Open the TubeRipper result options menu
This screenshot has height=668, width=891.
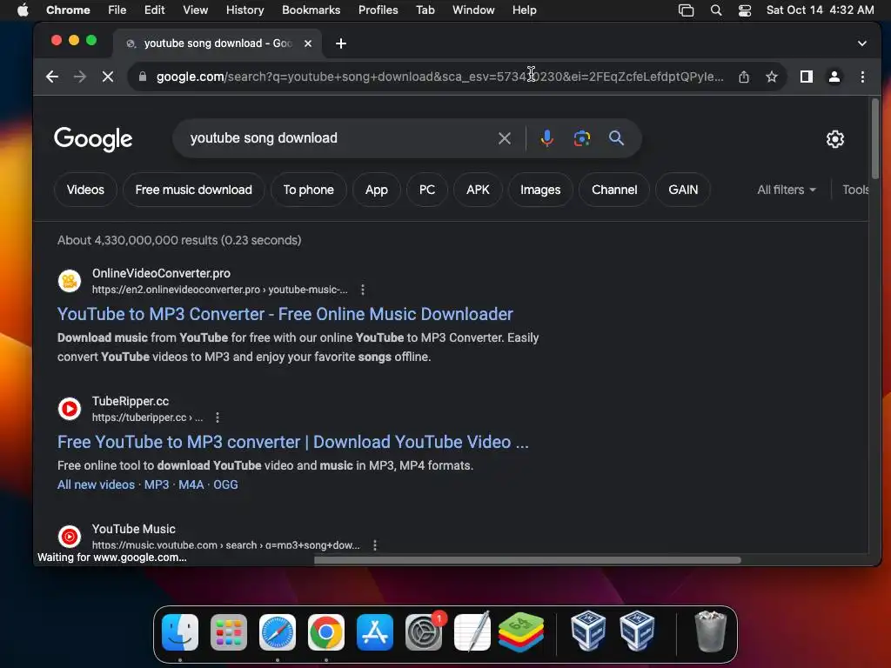218,417
